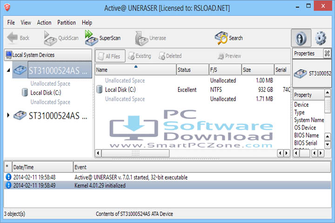Screen dimensions: 335x223
Task: Click the Properties list scroll-up arrow
Action: click(x=328, y=93)
